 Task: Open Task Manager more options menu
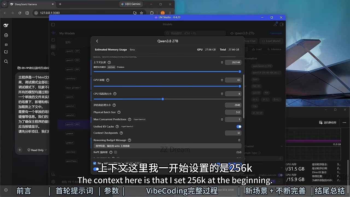(344, 122)
